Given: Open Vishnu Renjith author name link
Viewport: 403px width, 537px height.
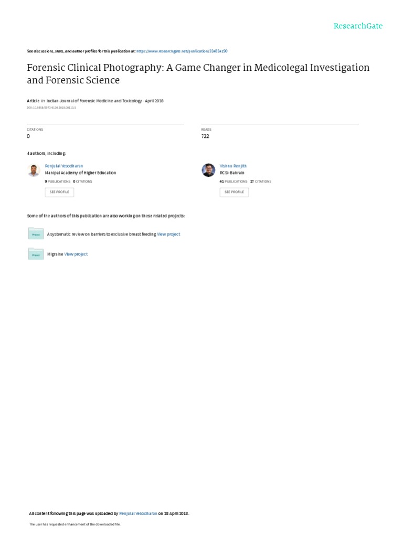Looking at the screenshot, I should click(x=232, y=166).
